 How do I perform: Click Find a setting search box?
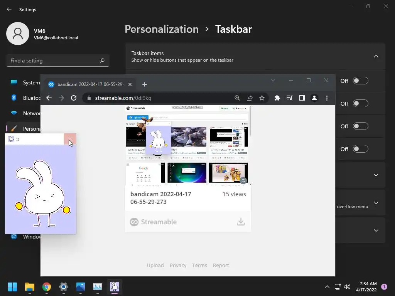click(x=58, y=61)
